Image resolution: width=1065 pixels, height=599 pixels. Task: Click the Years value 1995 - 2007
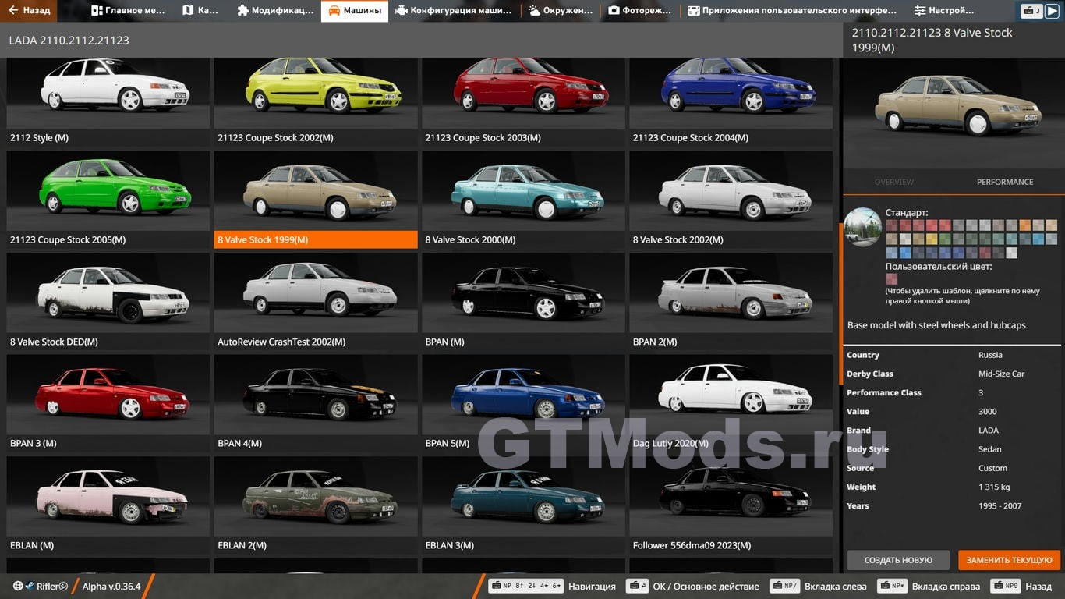1000,505
